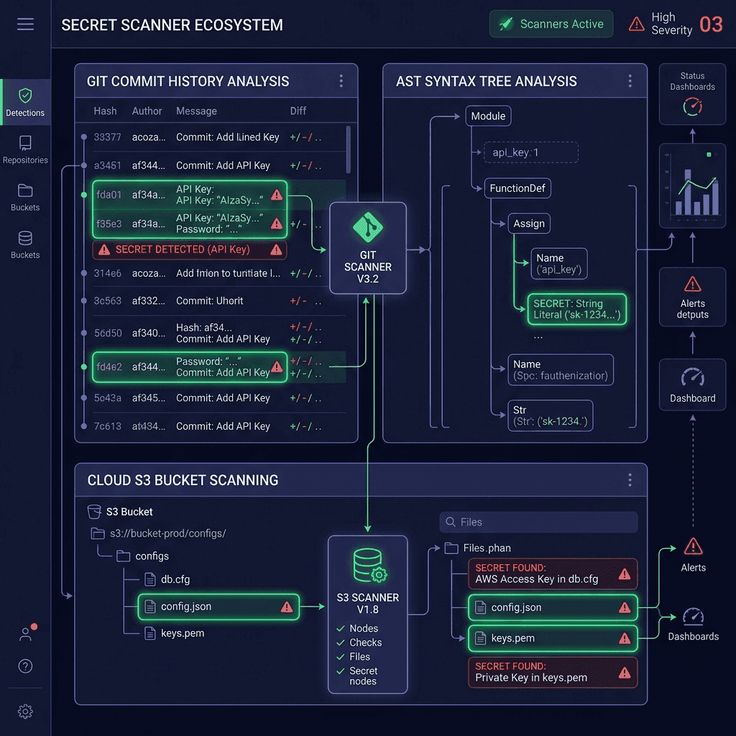Open the settings gear icon
This screenshot has width=736, height=736.
click(x=25, y=711)
